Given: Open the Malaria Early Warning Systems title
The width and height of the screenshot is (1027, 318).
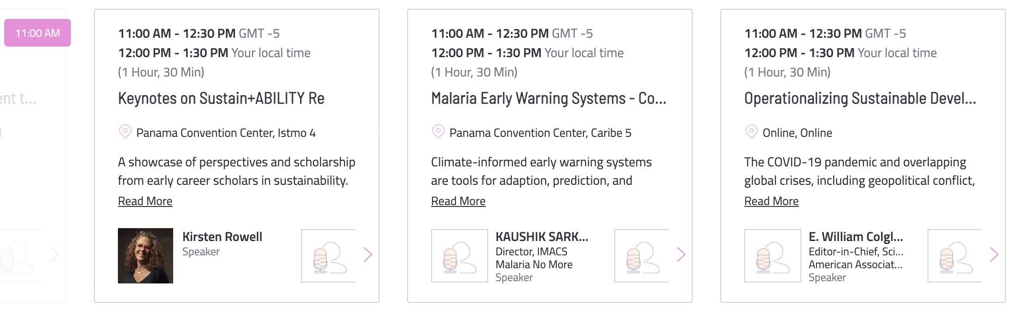Looking at the screenshot, I should [549, 98].
